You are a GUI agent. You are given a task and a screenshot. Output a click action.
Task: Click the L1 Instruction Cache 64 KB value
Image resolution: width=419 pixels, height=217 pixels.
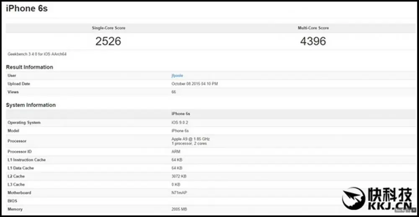(x=177, y=160)
